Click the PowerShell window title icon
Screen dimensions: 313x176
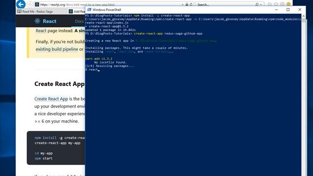(x=89, y=10)
